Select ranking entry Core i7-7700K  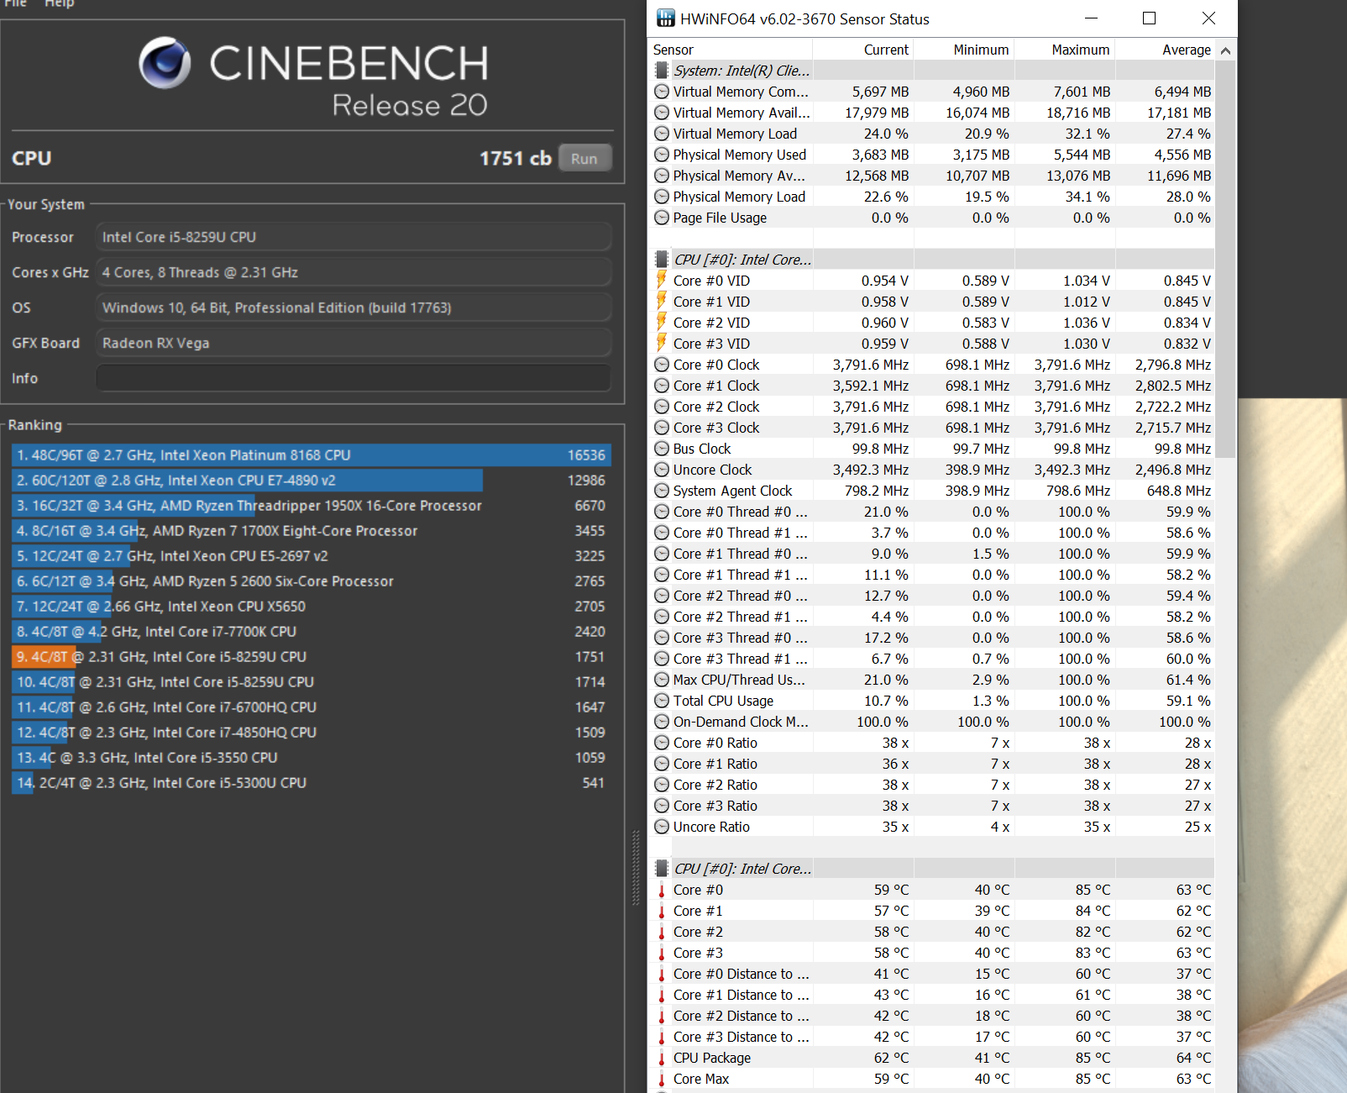tap(311, 632)
